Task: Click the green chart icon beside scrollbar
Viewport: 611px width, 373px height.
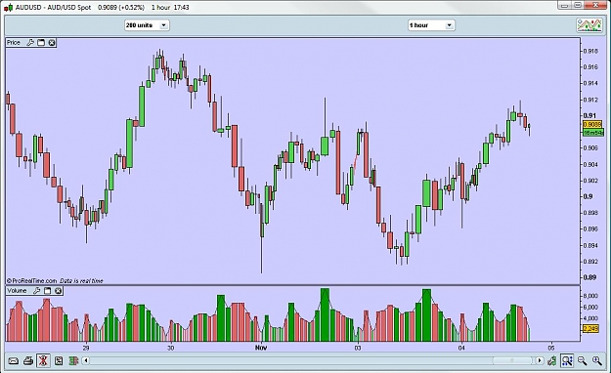Action: click(x=551, y=361)
